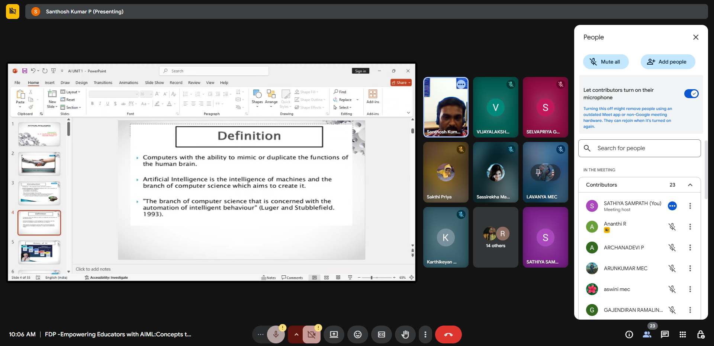Click Slide Sorter view icon in status bar

pos(327,278)
